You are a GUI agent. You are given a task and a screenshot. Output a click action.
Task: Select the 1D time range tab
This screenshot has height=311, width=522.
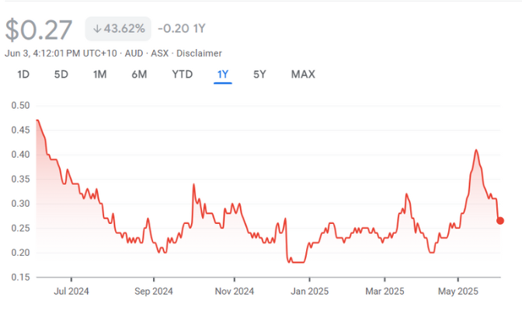click(x=23, y=75)
